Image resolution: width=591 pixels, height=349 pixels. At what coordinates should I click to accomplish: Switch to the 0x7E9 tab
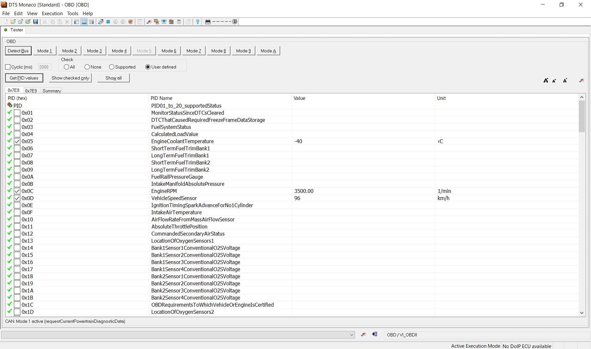(x=31, y=91)
